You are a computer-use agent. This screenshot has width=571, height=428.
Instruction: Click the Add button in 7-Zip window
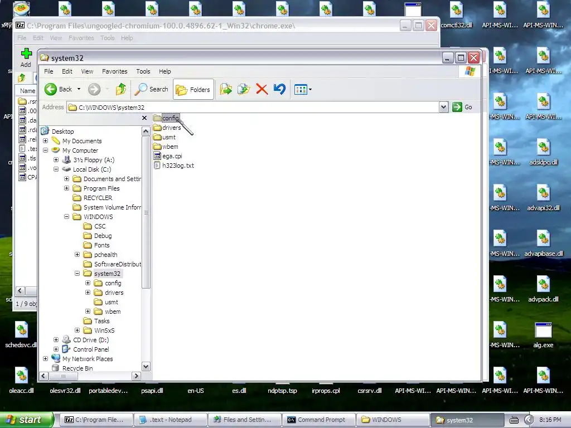(26, 58)
